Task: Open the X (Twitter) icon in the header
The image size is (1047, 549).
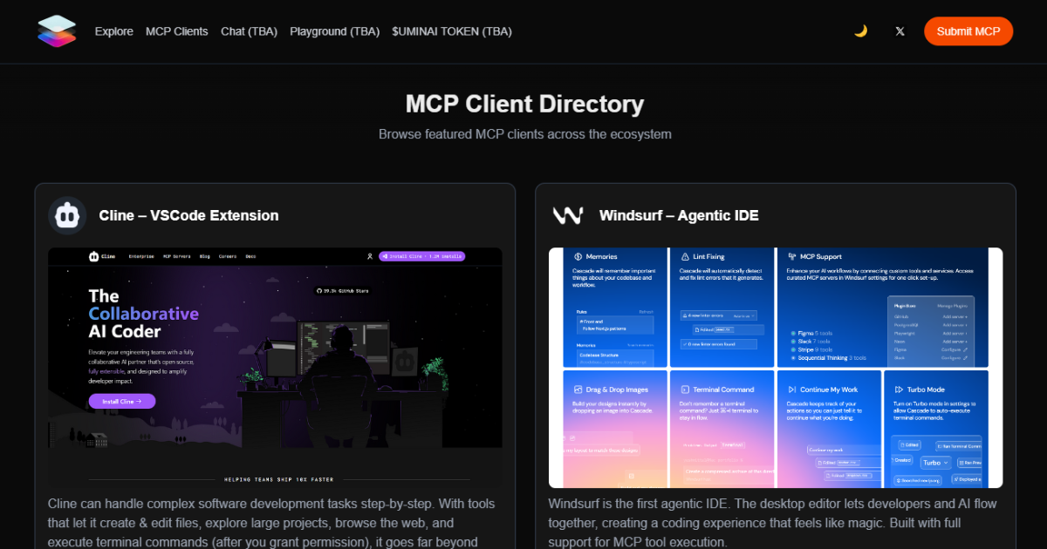Action: (900, 30)
